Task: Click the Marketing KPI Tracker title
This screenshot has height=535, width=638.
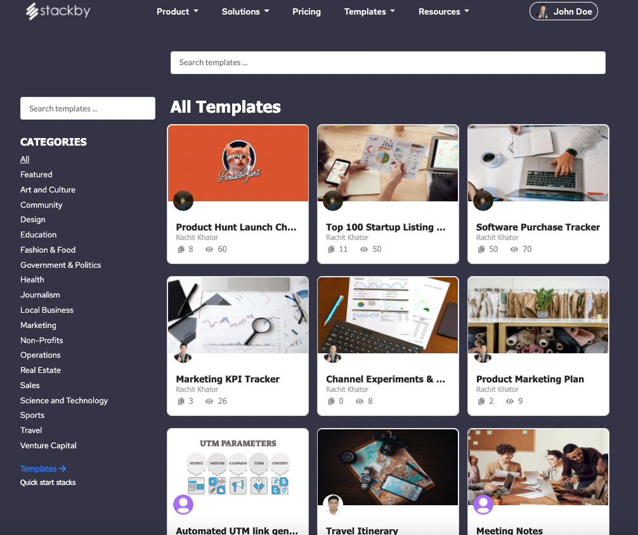Action: point(228,379)
